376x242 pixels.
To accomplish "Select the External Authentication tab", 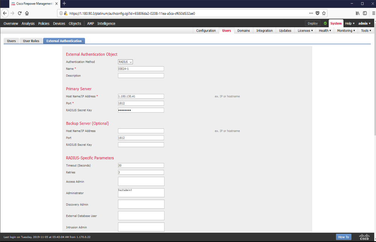I will tap(64, 41).
